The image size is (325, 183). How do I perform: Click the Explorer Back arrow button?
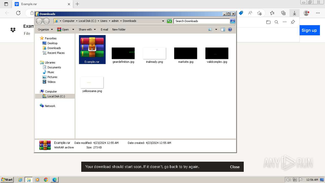39,21
